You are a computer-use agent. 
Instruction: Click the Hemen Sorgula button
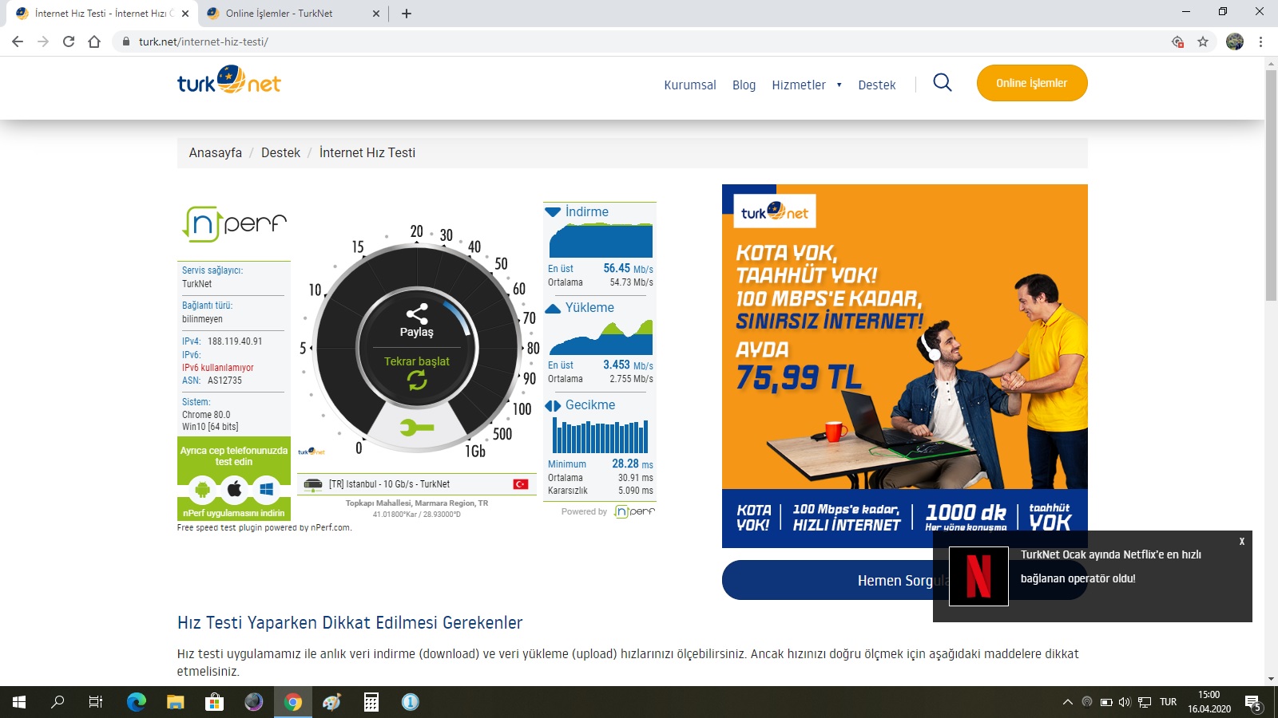tap(905, 580)
